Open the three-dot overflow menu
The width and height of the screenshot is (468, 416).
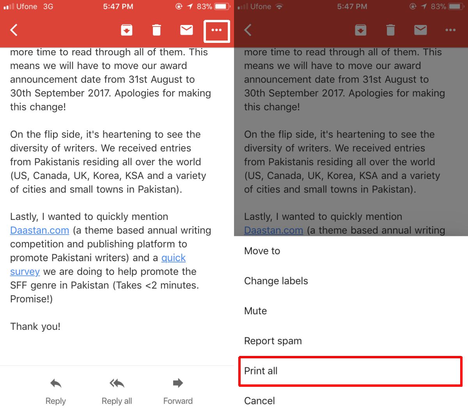point(217,30)
